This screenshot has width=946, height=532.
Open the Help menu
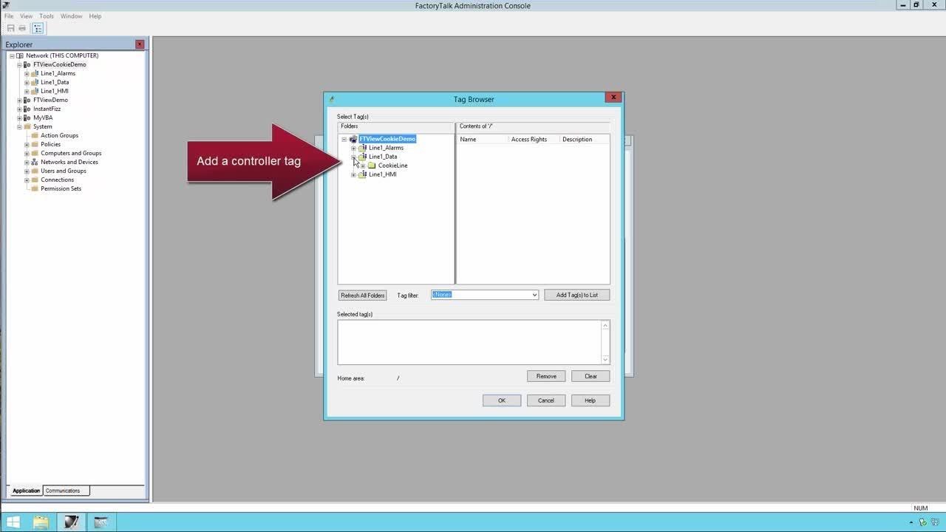click(x=95, y=16)
